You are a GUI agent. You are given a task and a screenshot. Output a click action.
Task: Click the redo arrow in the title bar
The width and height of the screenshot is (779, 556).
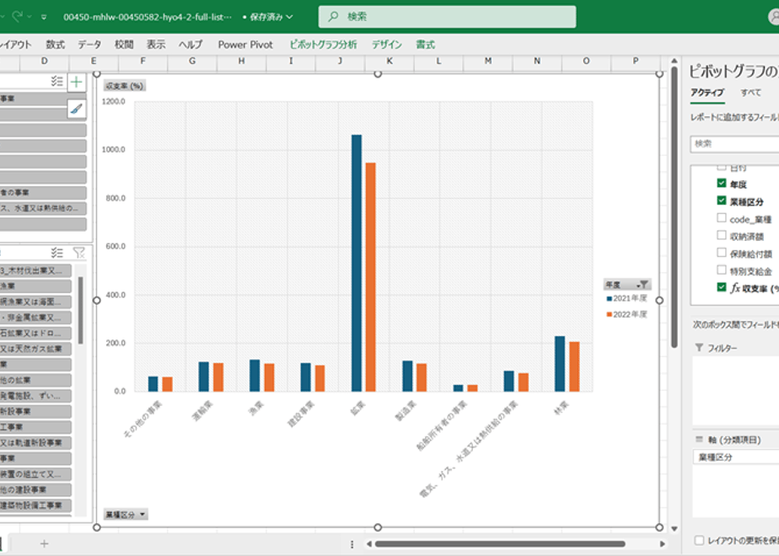tap(18, 16)
